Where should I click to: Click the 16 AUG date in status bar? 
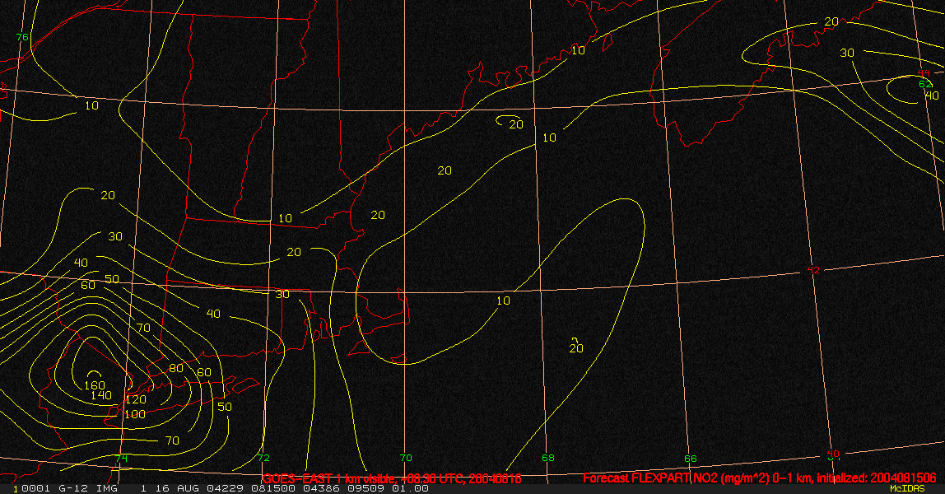point(177,488)
